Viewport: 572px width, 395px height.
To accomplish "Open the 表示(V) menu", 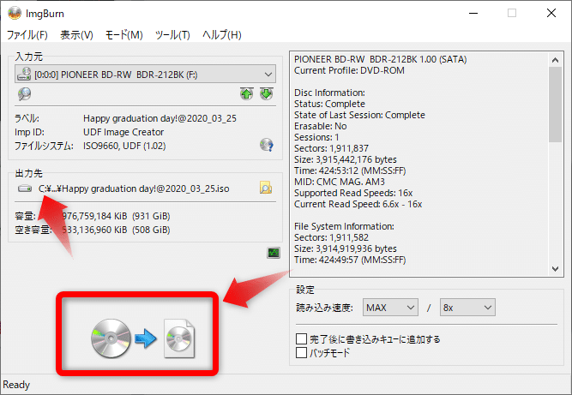I will pos(76,35).
